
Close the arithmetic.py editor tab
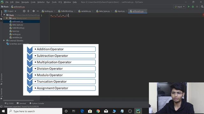coord(145,11)
